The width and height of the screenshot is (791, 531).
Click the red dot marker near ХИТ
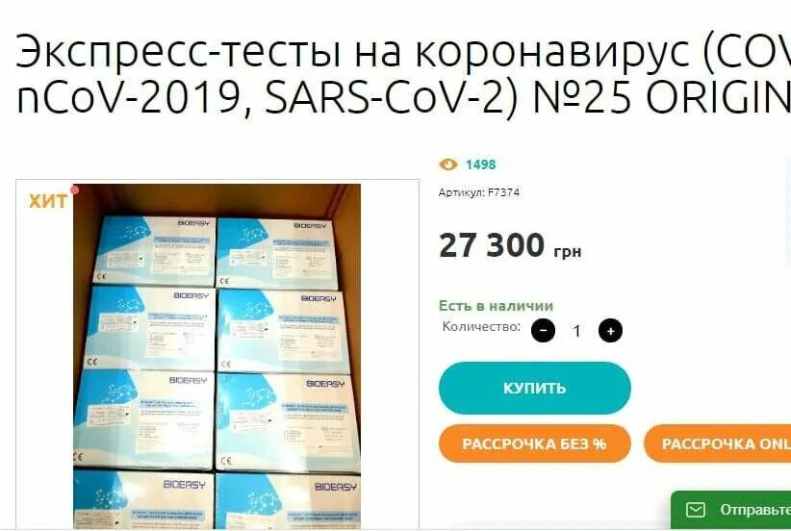point(75,190)
